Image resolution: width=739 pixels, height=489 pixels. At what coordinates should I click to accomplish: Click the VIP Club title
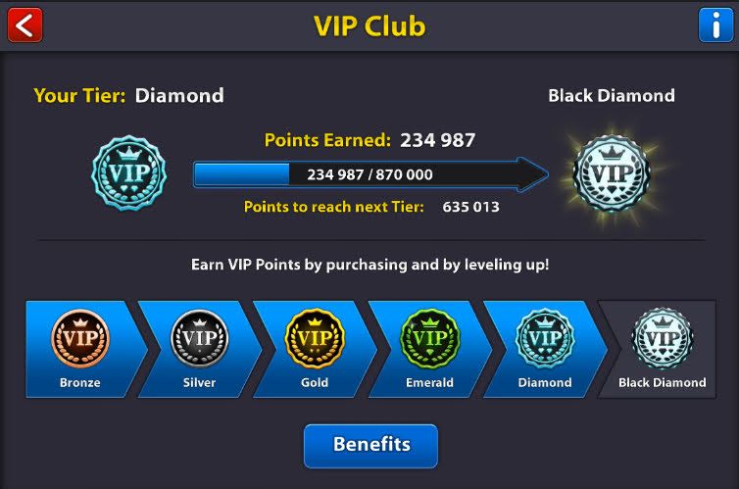click(x=369, y=25)
